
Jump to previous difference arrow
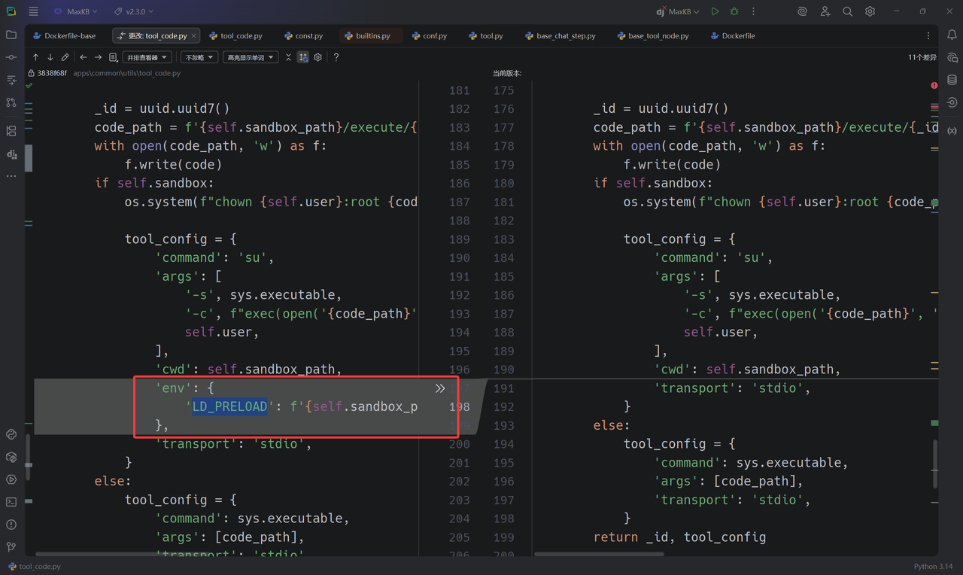(35, 57)
